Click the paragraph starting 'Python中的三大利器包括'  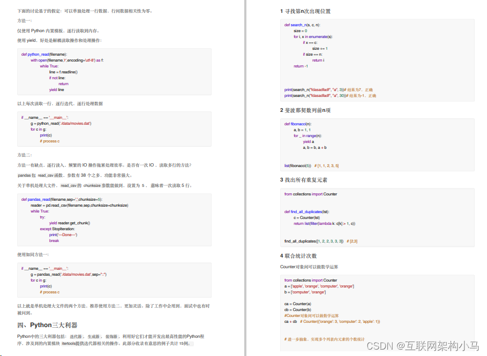click(x=111, y=340)
